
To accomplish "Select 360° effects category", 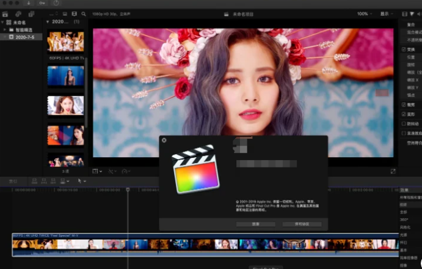I will click(404, 219).
